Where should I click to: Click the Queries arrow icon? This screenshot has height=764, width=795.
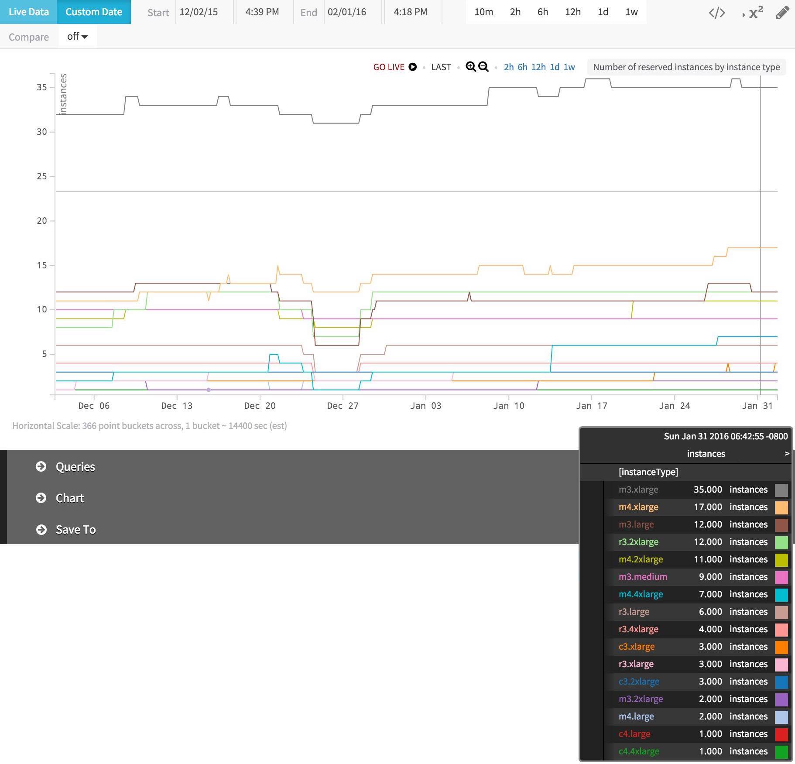[41, 466]
